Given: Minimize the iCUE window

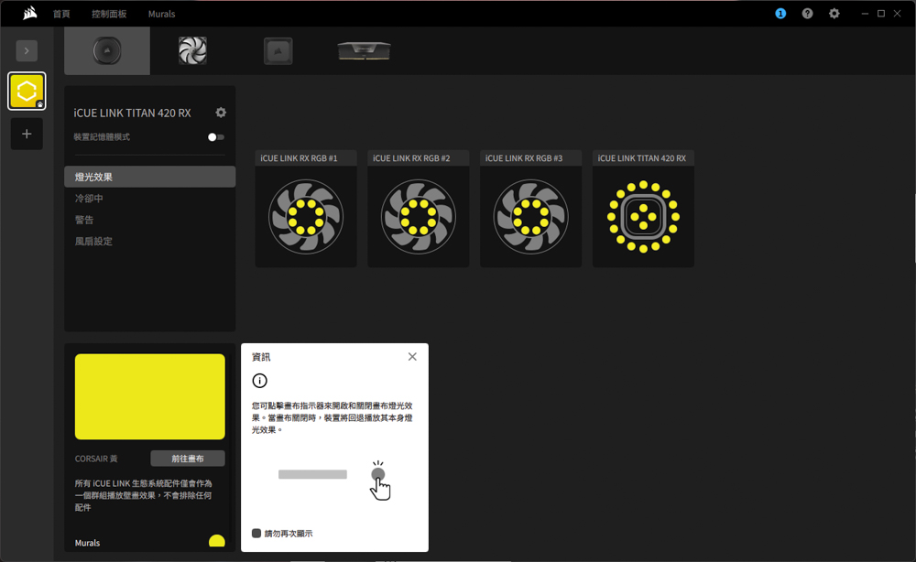Looking at the screenshot, I should pos(865,14).
